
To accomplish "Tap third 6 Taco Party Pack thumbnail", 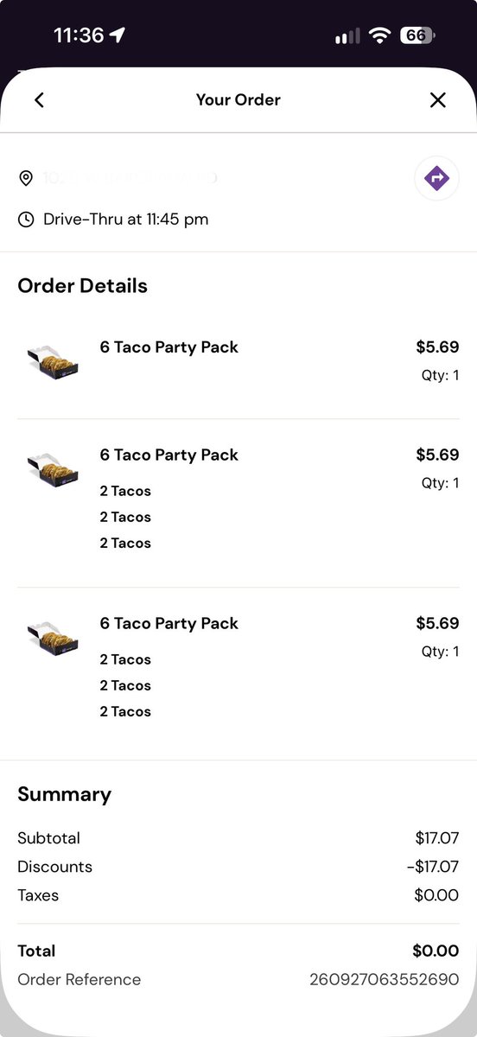I will pyautogui.click(x=54, y=637).
